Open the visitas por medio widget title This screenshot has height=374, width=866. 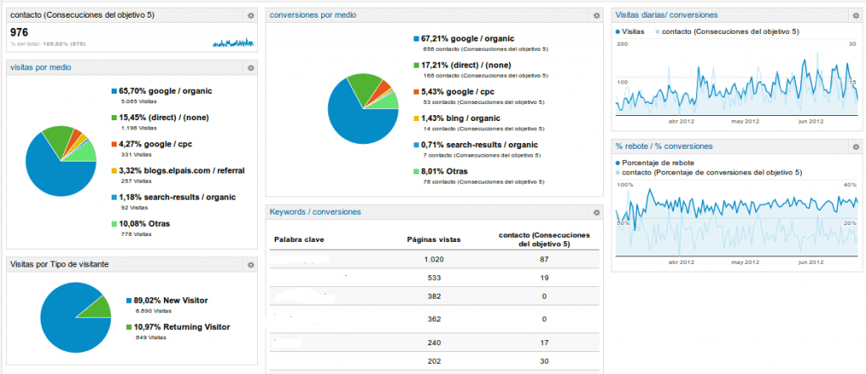point(41,68)
